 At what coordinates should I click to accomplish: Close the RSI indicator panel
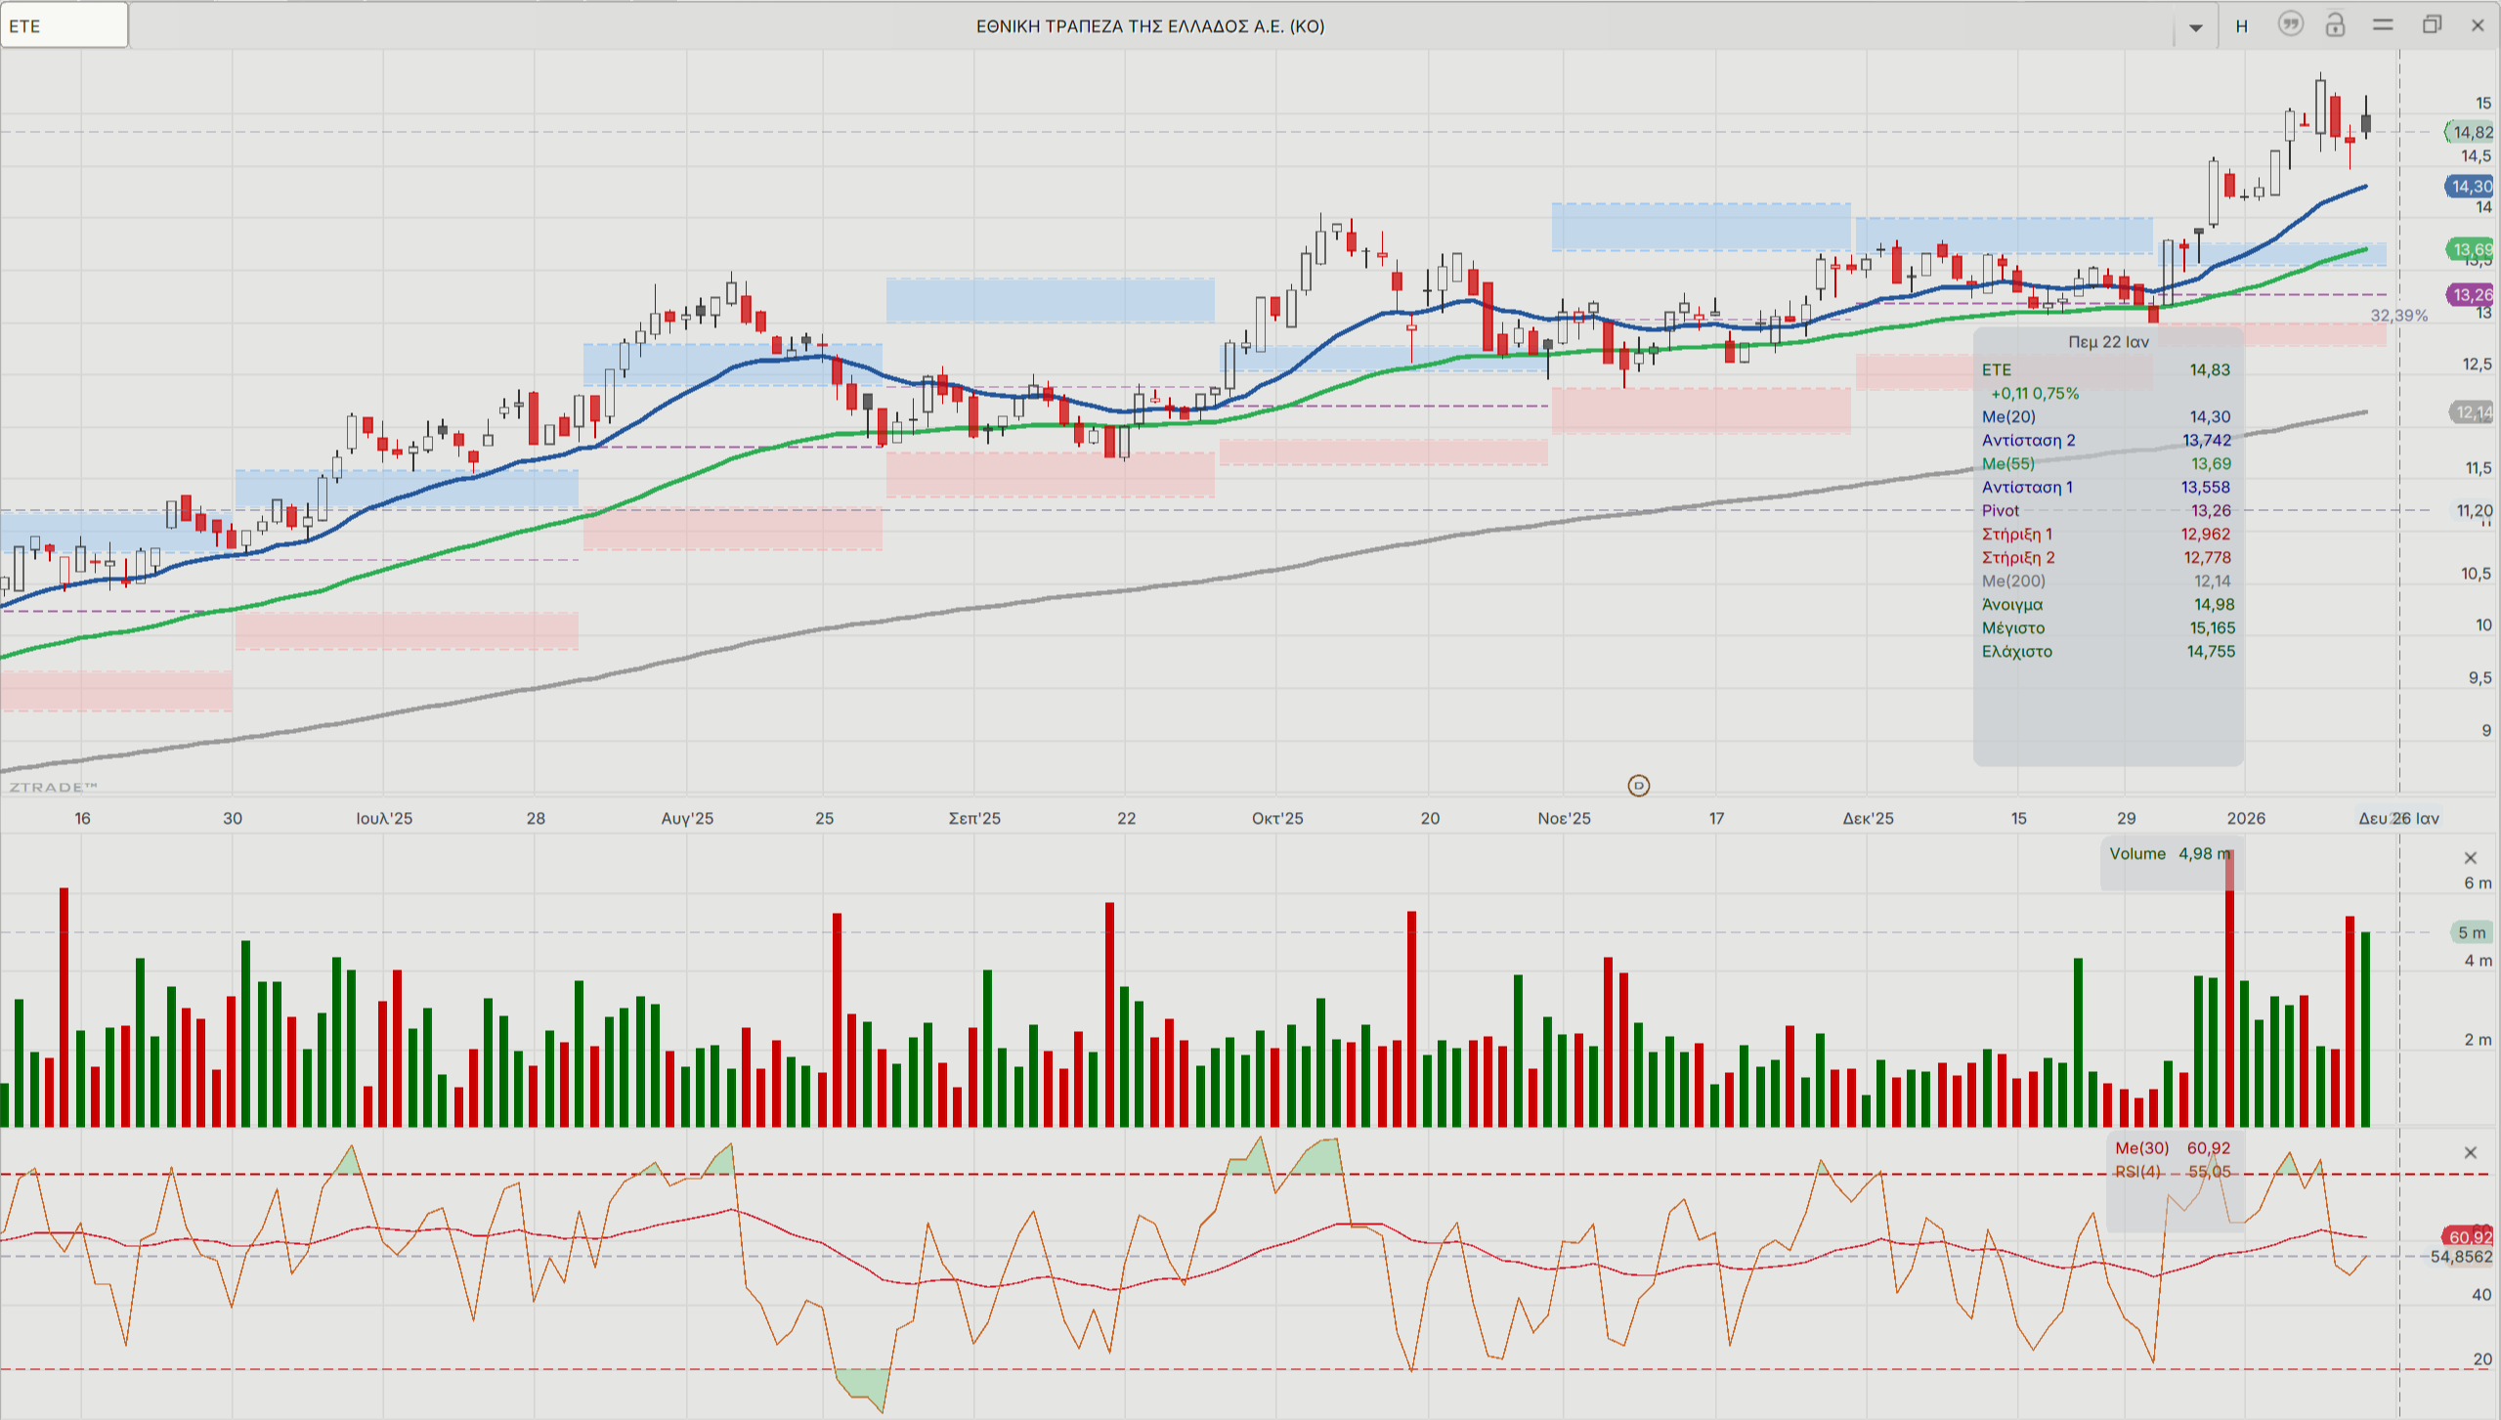pyautogui.click(x=2470, y=1153)
